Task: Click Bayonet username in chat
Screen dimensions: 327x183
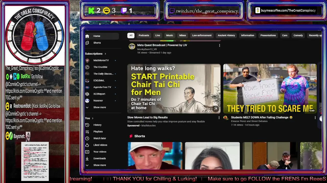Action: (x=19, y=137)
